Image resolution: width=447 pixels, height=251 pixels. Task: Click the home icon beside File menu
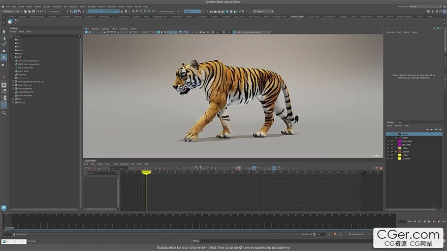click(x=3, y=7)
